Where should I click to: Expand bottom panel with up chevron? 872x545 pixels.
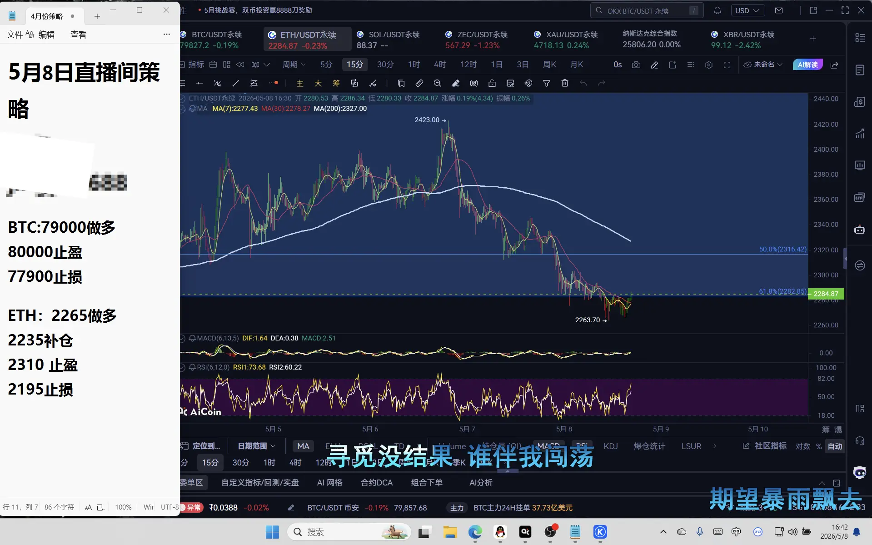coord(822,483)
